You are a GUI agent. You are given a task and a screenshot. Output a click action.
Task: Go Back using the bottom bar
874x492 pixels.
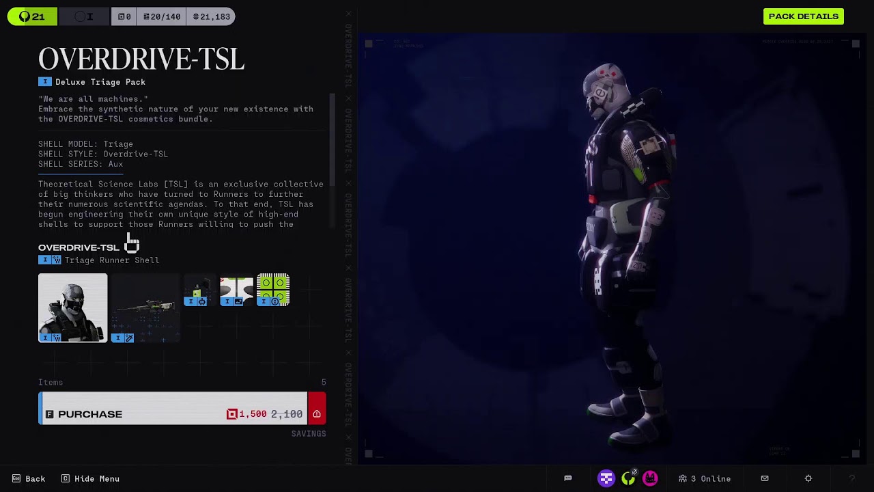29,479
